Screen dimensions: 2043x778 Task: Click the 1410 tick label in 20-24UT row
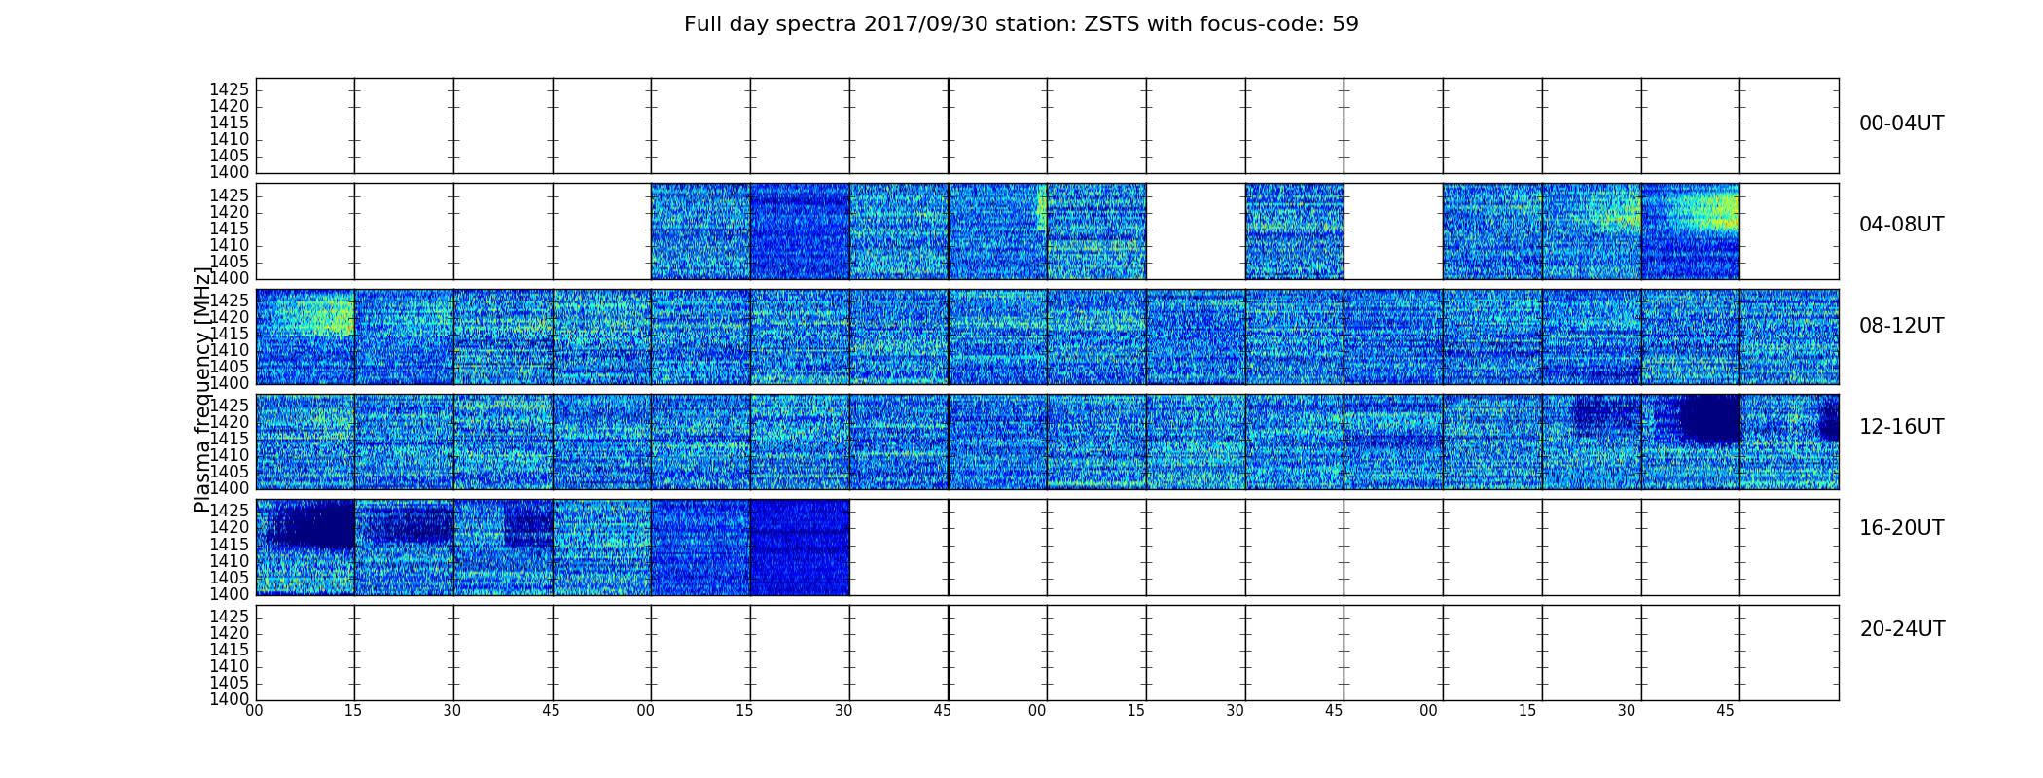point(230,666)
